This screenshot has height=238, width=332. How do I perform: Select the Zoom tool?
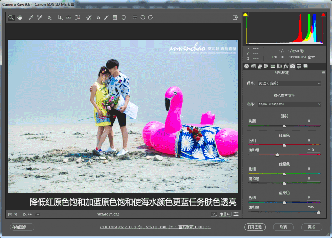tap(11, 17)
